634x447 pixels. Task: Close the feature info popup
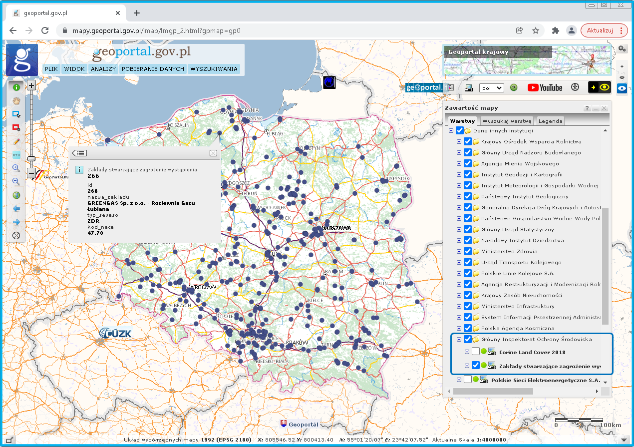click(213, 153)
